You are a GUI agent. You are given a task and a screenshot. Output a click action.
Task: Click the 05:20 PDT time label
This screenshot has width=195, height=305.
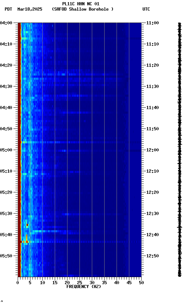[6, 192]
